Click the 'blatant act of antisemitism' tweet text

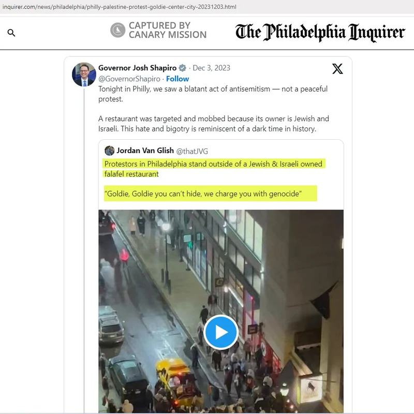pos(213,94)
